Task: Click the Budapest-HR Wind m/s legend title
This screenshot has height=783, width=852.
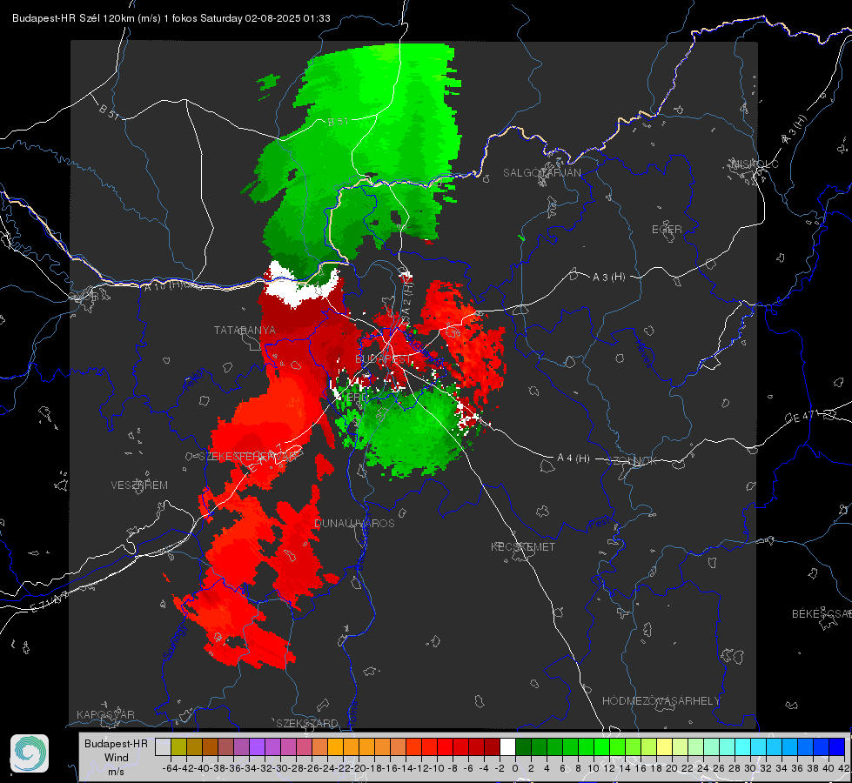Action: tap(116, 758)
